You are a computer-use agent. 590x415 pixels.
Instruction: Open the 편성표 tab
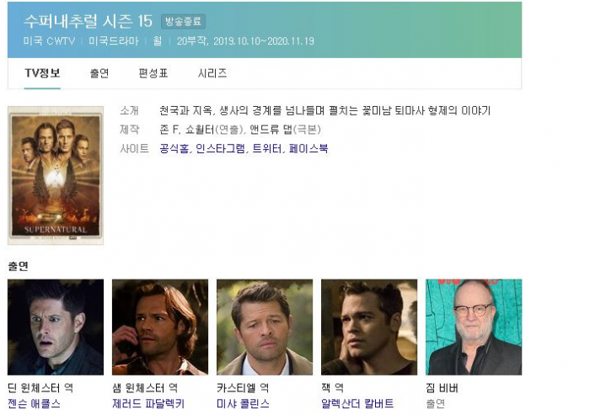click(x=153, y=73)
